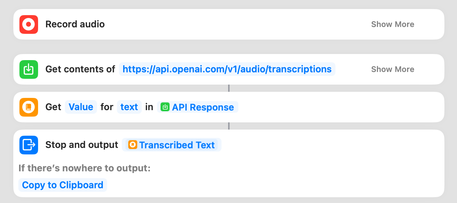Click the orange dictionary value action icon
The image size is (457, 203).
pos(29,107)
